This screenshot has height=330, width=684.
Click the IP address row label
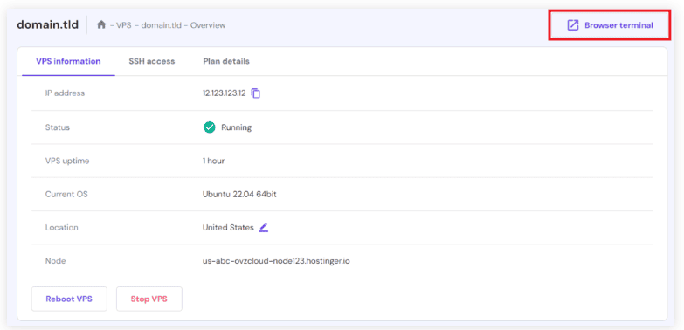click(65, 93)
